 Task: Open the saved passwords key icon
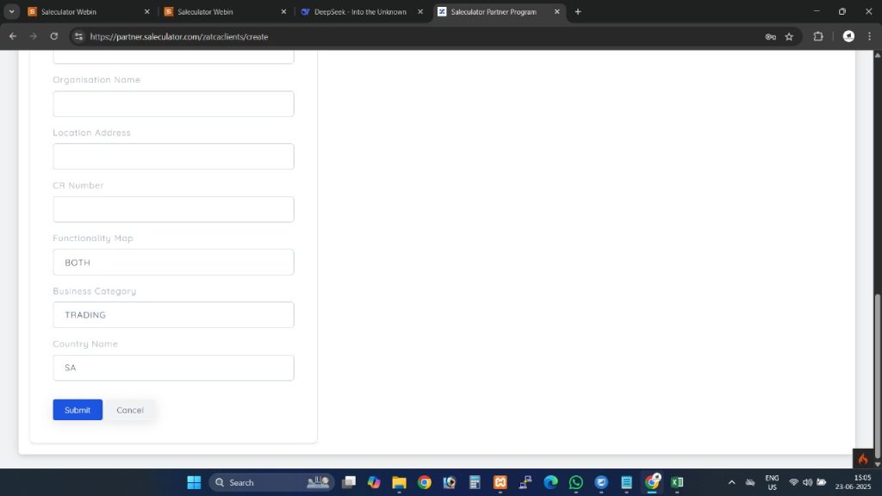[771, 36]
